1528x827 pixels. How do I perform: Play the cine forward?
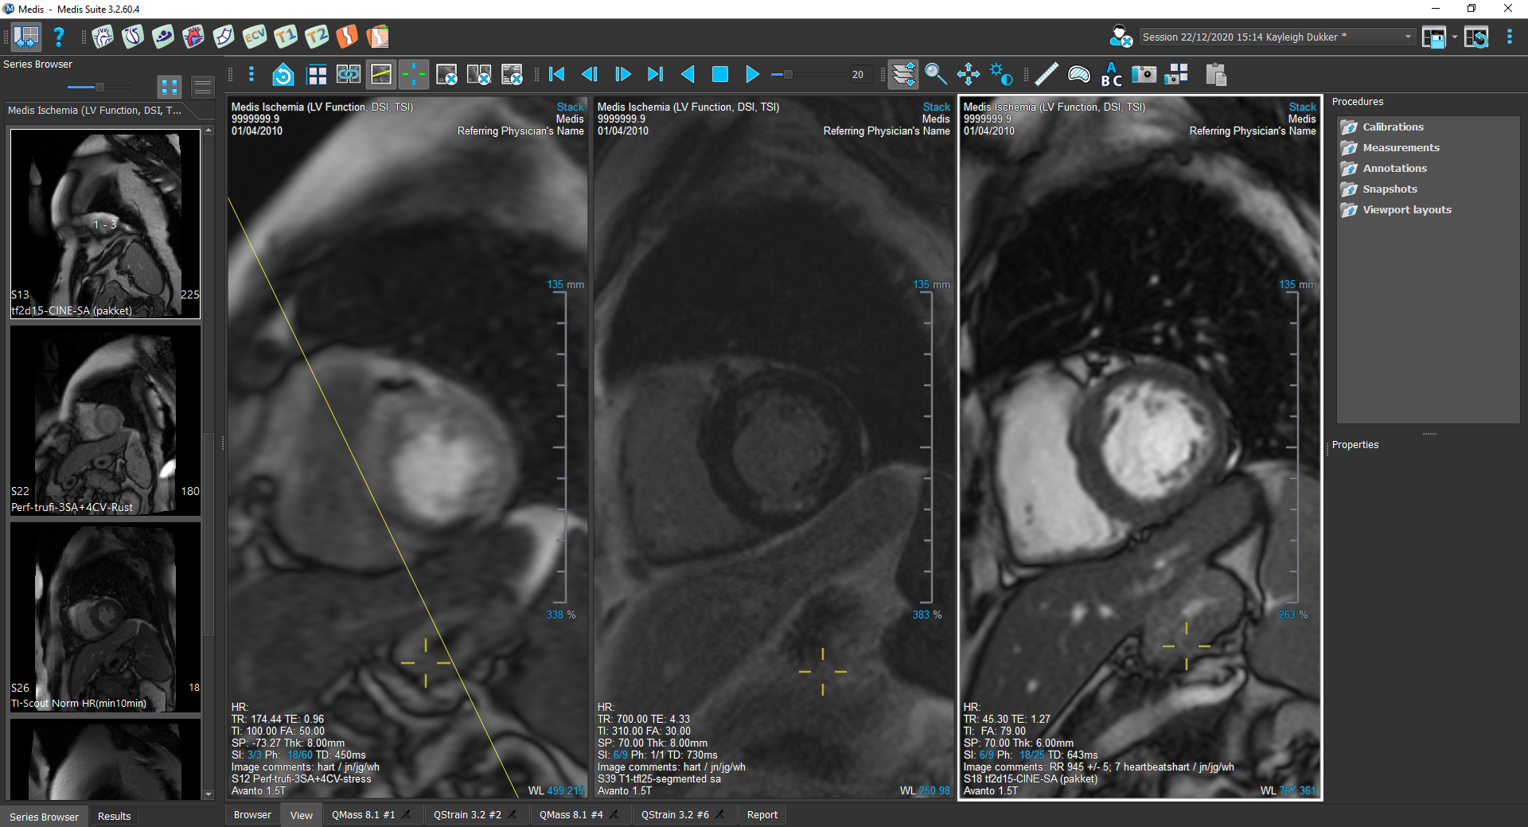pos(752,75)
